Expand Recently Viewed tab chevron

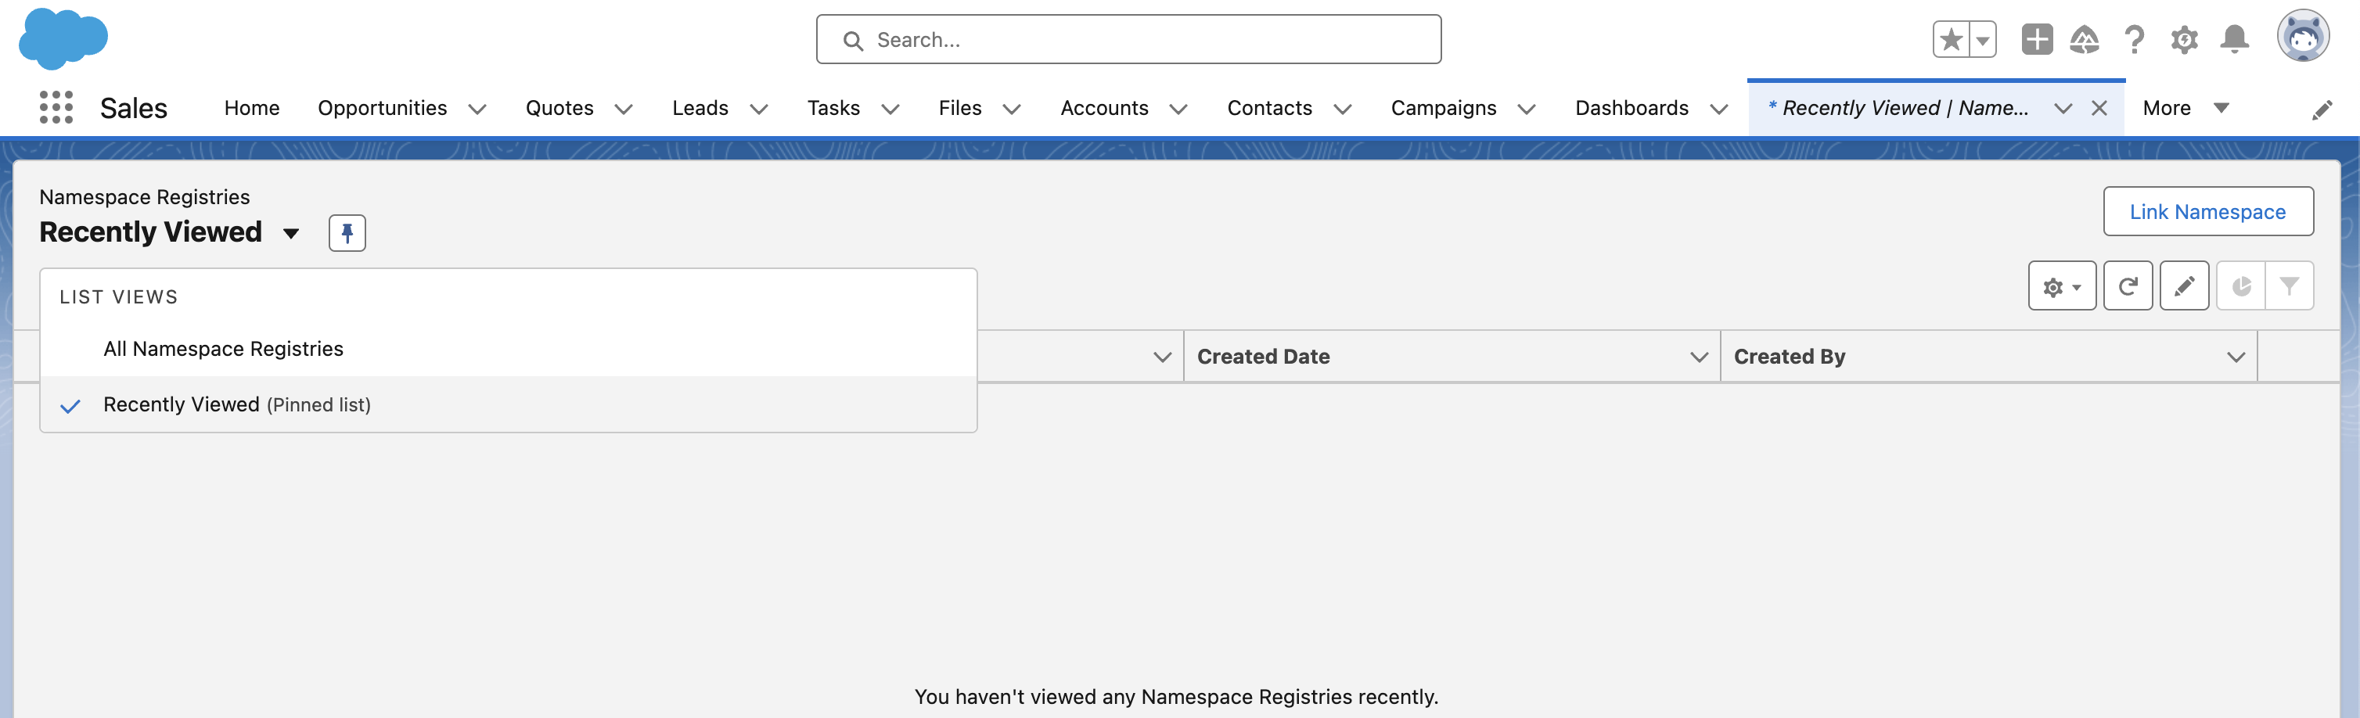tap(2062, 109)
